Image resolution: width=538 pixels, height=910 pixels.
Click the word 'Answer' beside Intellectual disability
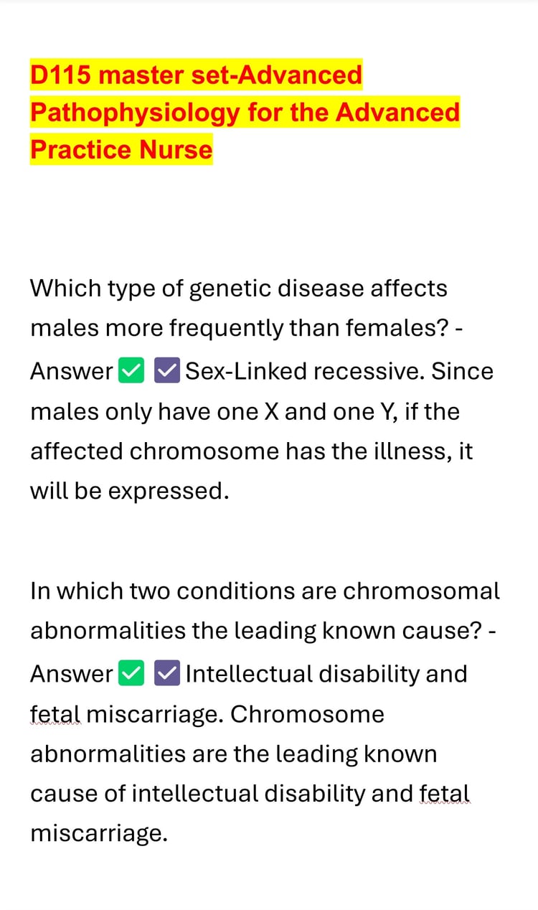point(71,675)
